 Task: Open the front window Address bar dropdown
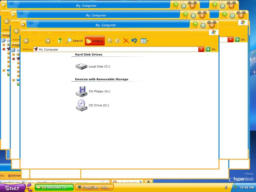(201, 49)
